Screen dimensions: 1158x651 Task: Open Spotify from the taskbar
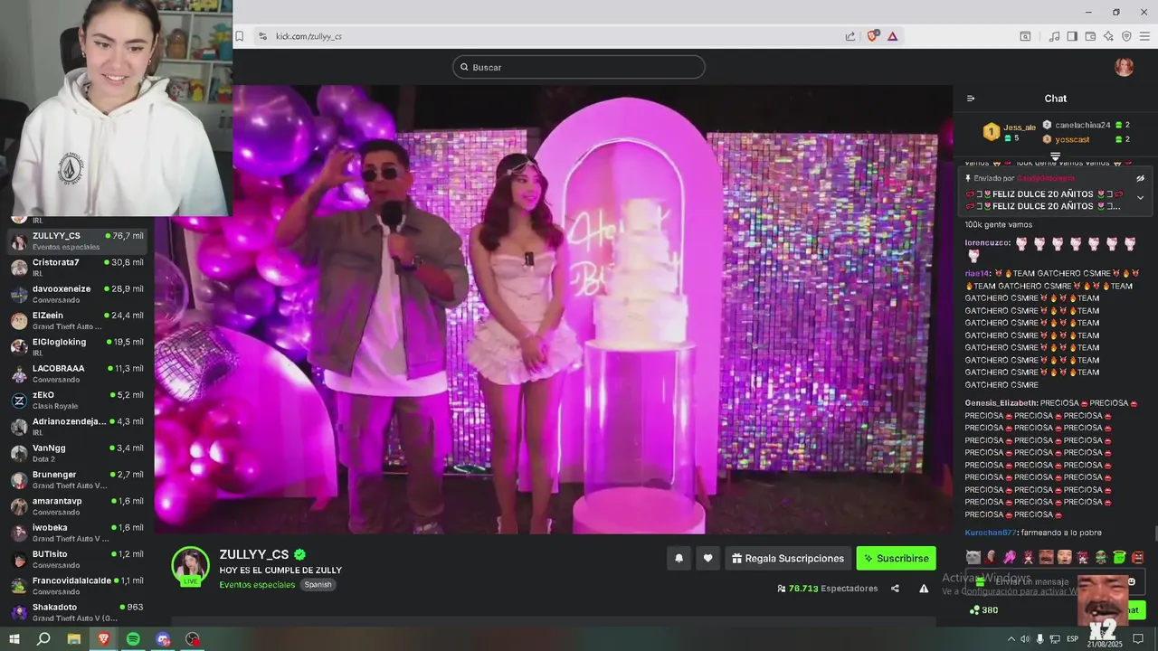coord(133,638)
